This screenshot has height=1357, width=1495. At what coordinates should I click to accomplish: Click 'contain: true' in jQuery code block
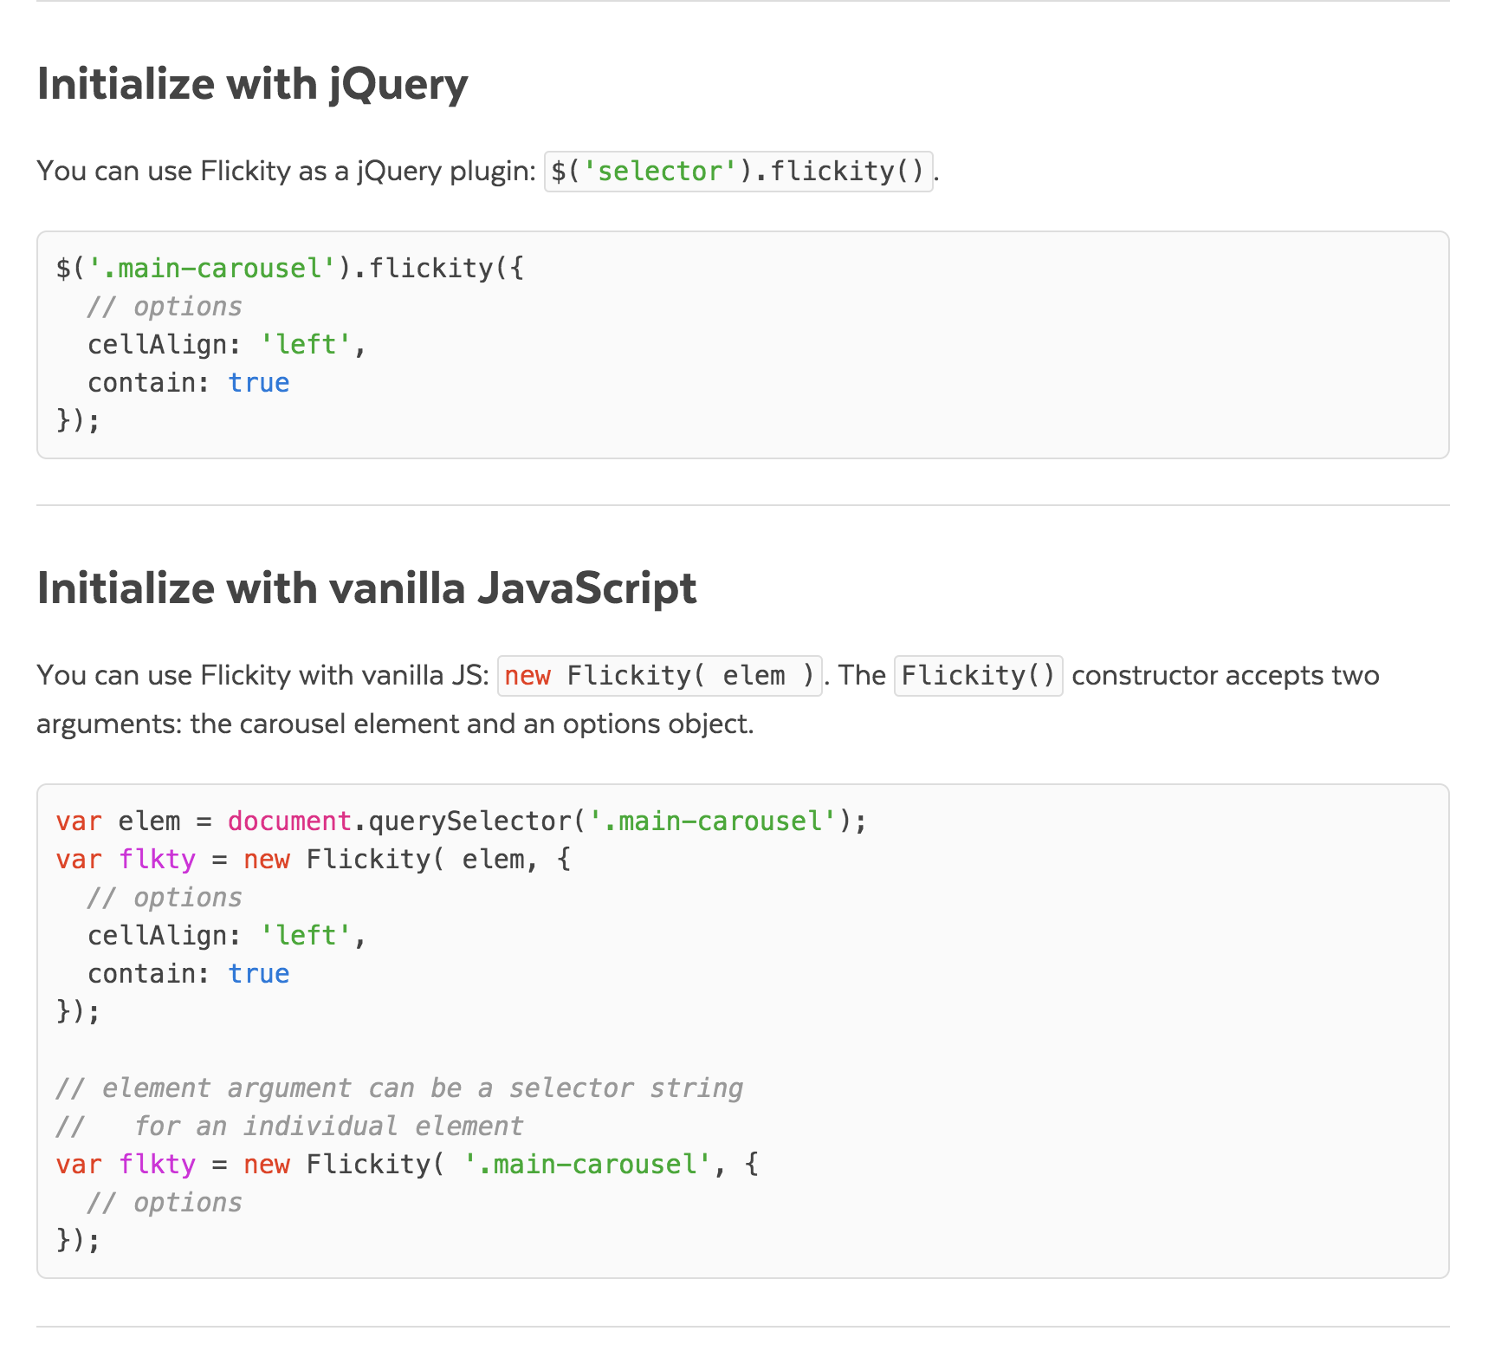189,382
